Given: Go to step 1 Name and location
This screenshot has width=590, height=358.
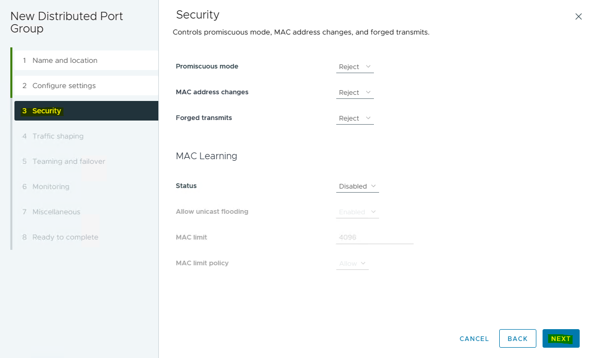Looking at the screenshot, I should (x=86, y=60).
